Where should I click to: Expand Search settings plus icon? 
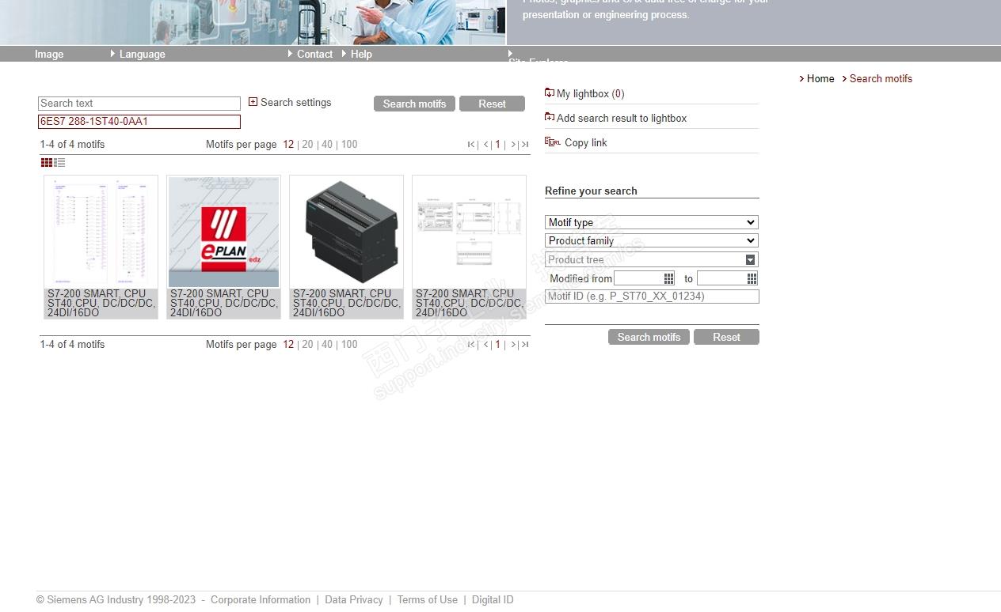(x=253, y=102)
